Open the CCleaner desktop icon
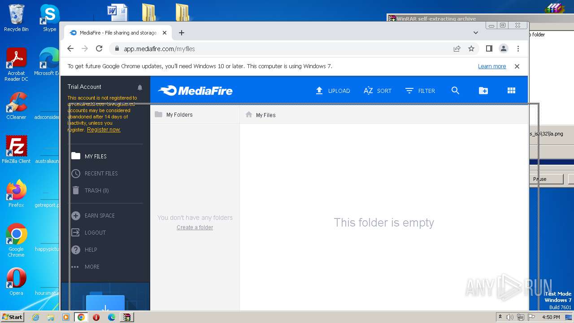 pyautogui.click(x=16, y=106)
